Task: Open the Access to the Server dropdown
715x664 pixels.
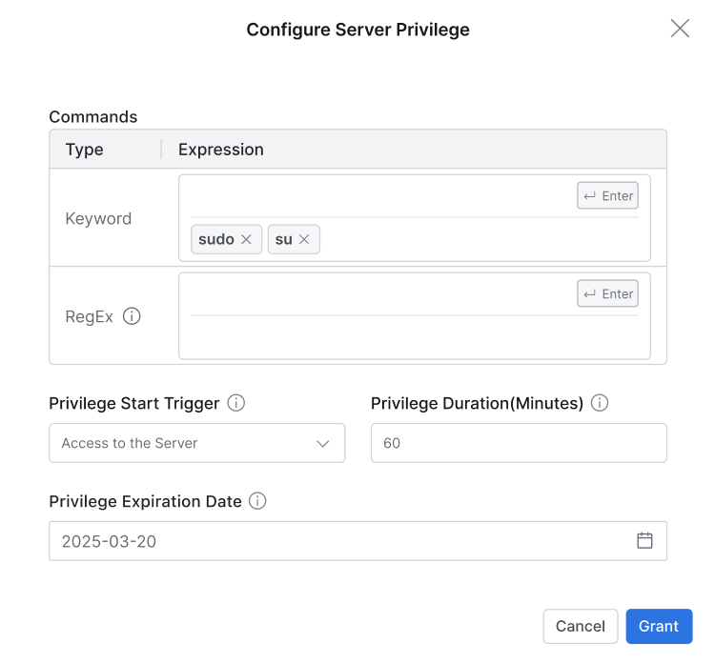Action: 196,443
